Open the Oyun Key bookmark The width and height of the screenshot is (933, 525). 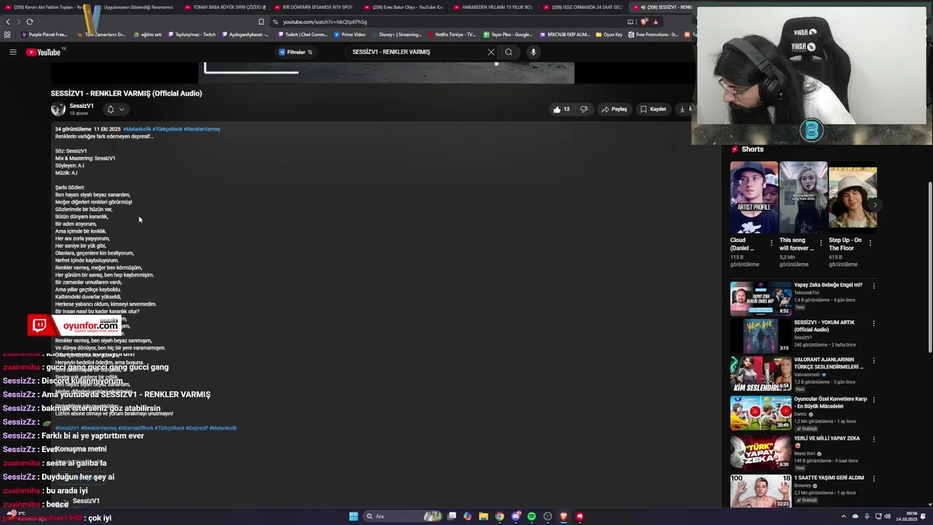tap(609, 34)
